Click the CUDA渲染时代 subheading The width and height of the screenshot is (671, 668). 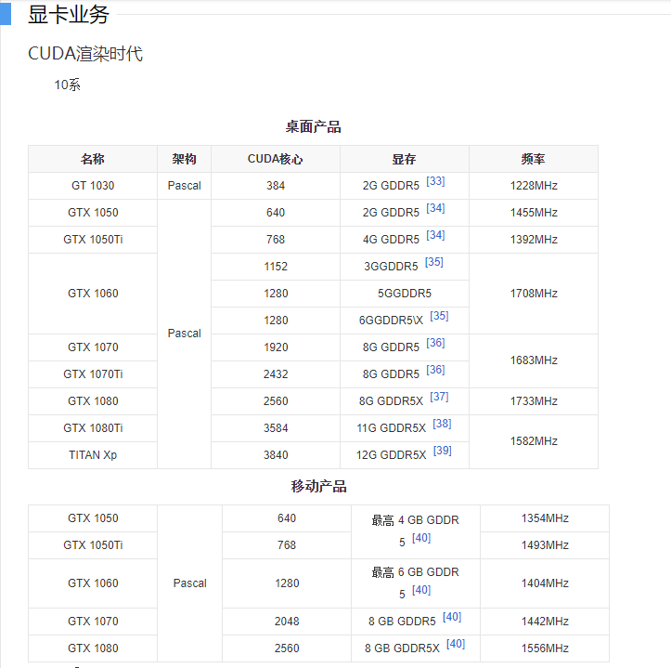tap(85, 54)
